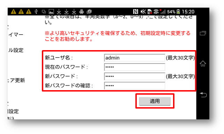The height and width of the screenshot is (134, 224).
Task: Tap the Wi-Fi signal status icon
Action: tap(156, 11)
